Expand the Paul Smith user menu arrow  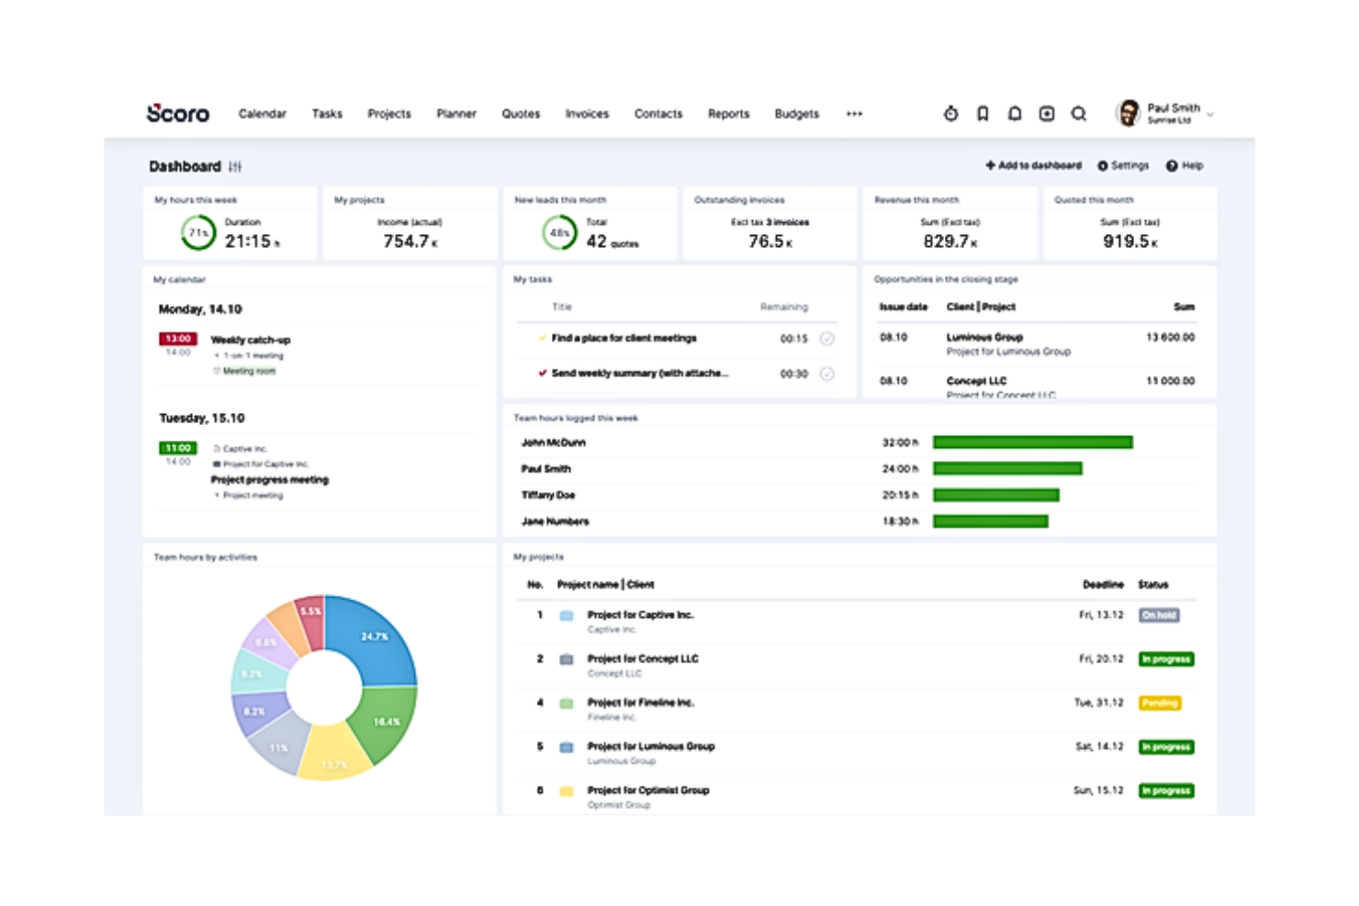pos(1210,115)
